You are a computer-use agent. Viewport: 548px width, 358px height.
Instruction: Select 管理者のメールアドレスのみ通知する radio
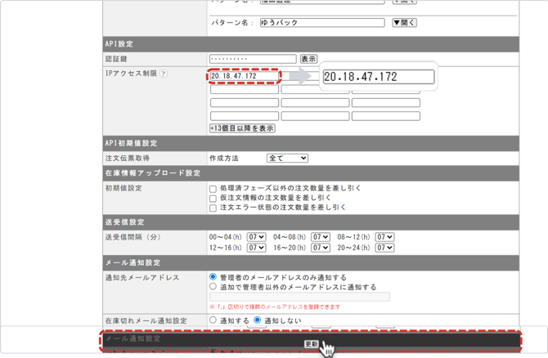[x=213, y=277]
